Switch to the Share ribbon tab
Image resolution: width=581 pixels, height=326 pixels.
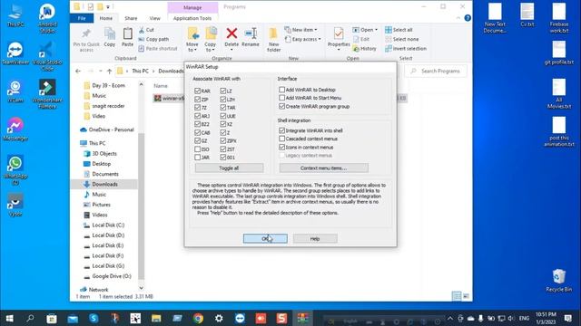131,18
